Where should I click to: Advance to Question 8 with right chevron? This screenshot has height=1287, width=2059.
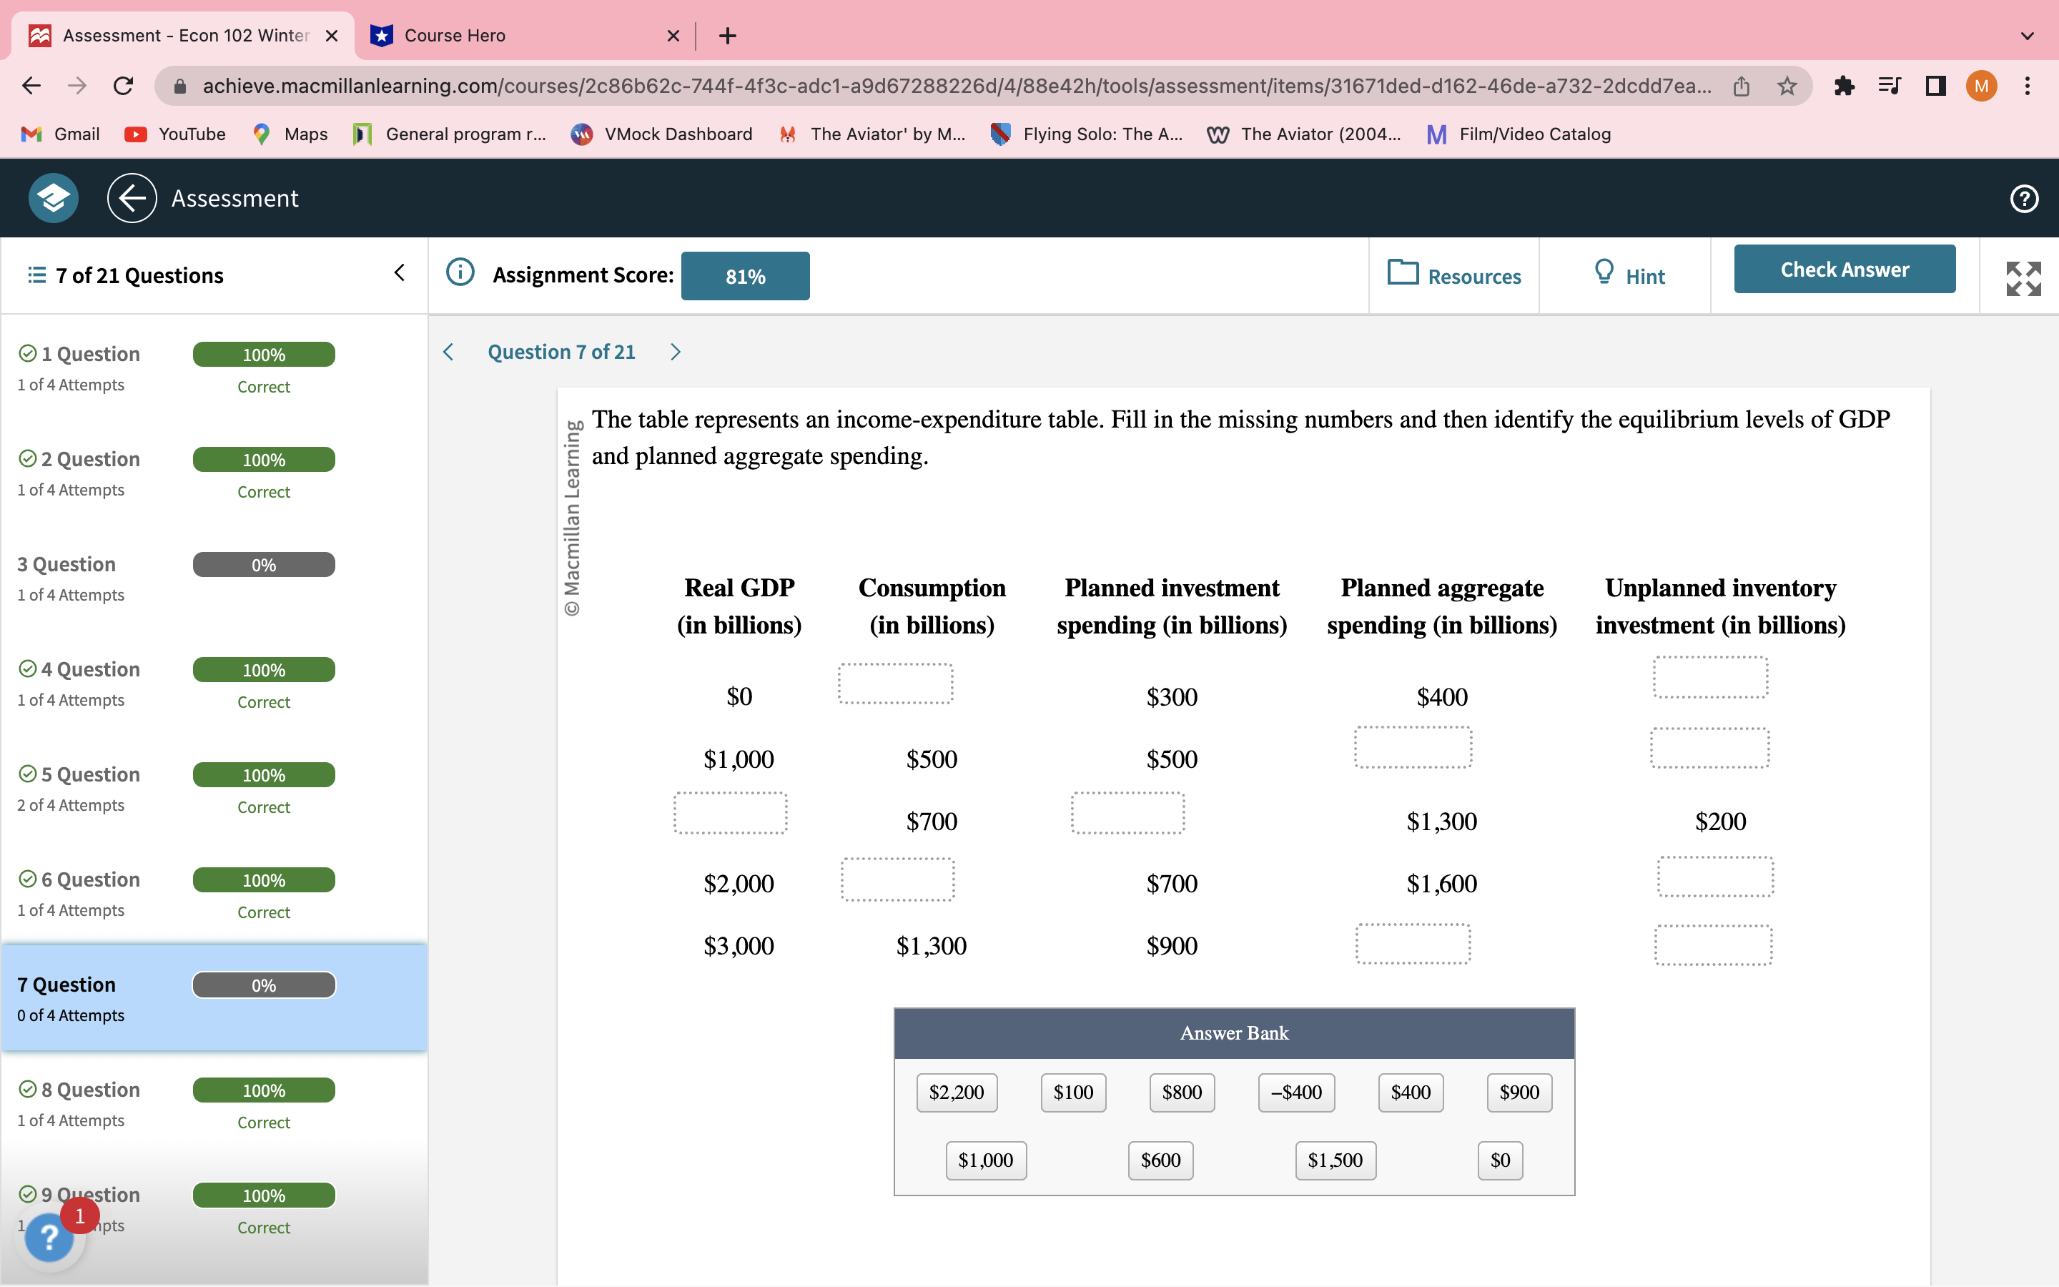(x=675, y=350)
